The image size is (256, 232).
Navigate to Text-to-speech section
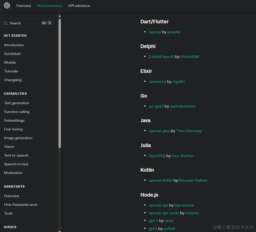pyautogui.click(x=16, y=155)
